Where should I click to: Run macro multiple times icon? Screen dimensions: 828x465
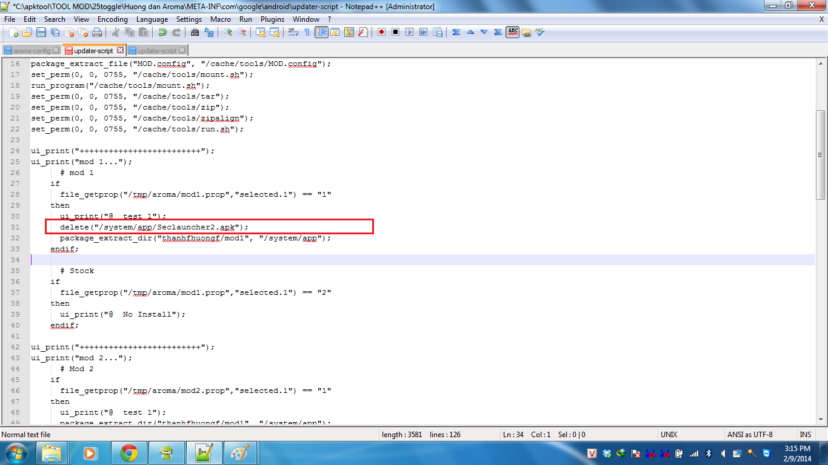pos(423,32)
